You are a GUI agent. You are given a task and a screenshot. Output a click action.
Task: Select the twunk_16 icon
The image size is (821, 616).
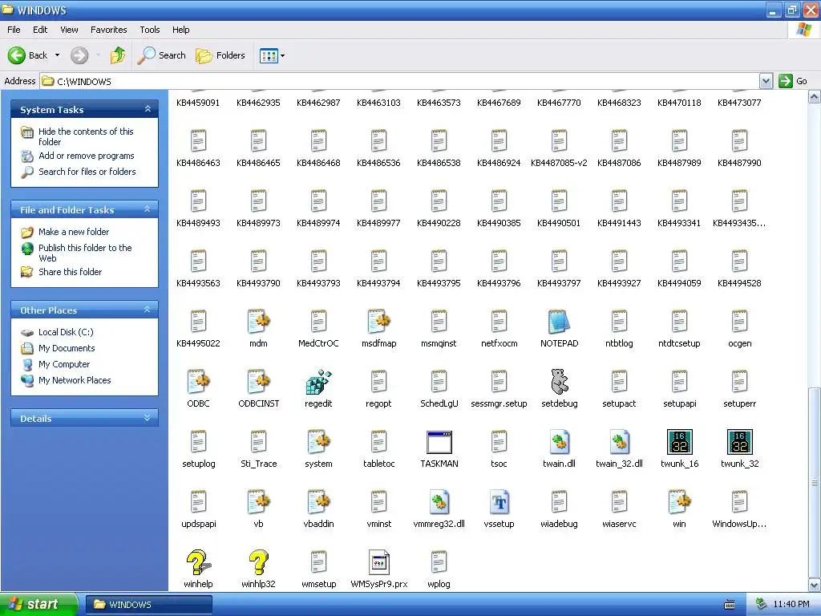(x=679, y=442)
